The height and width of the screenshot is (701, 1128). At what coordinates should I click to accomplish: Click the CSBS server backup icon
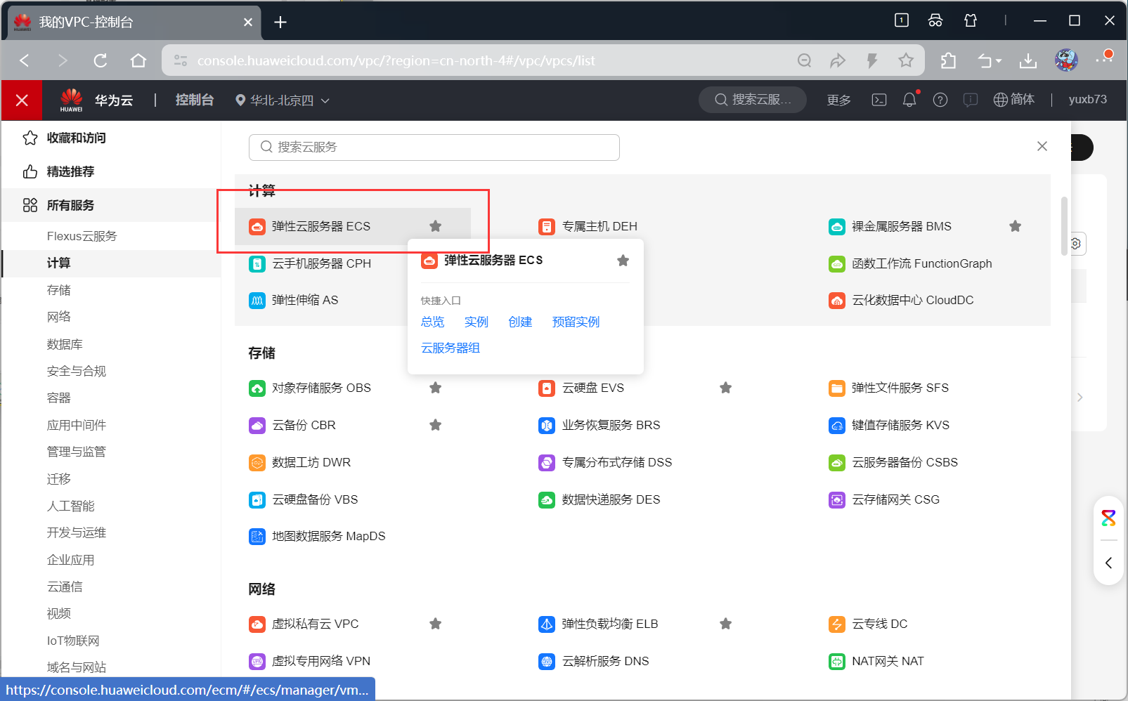pos(837,462)
